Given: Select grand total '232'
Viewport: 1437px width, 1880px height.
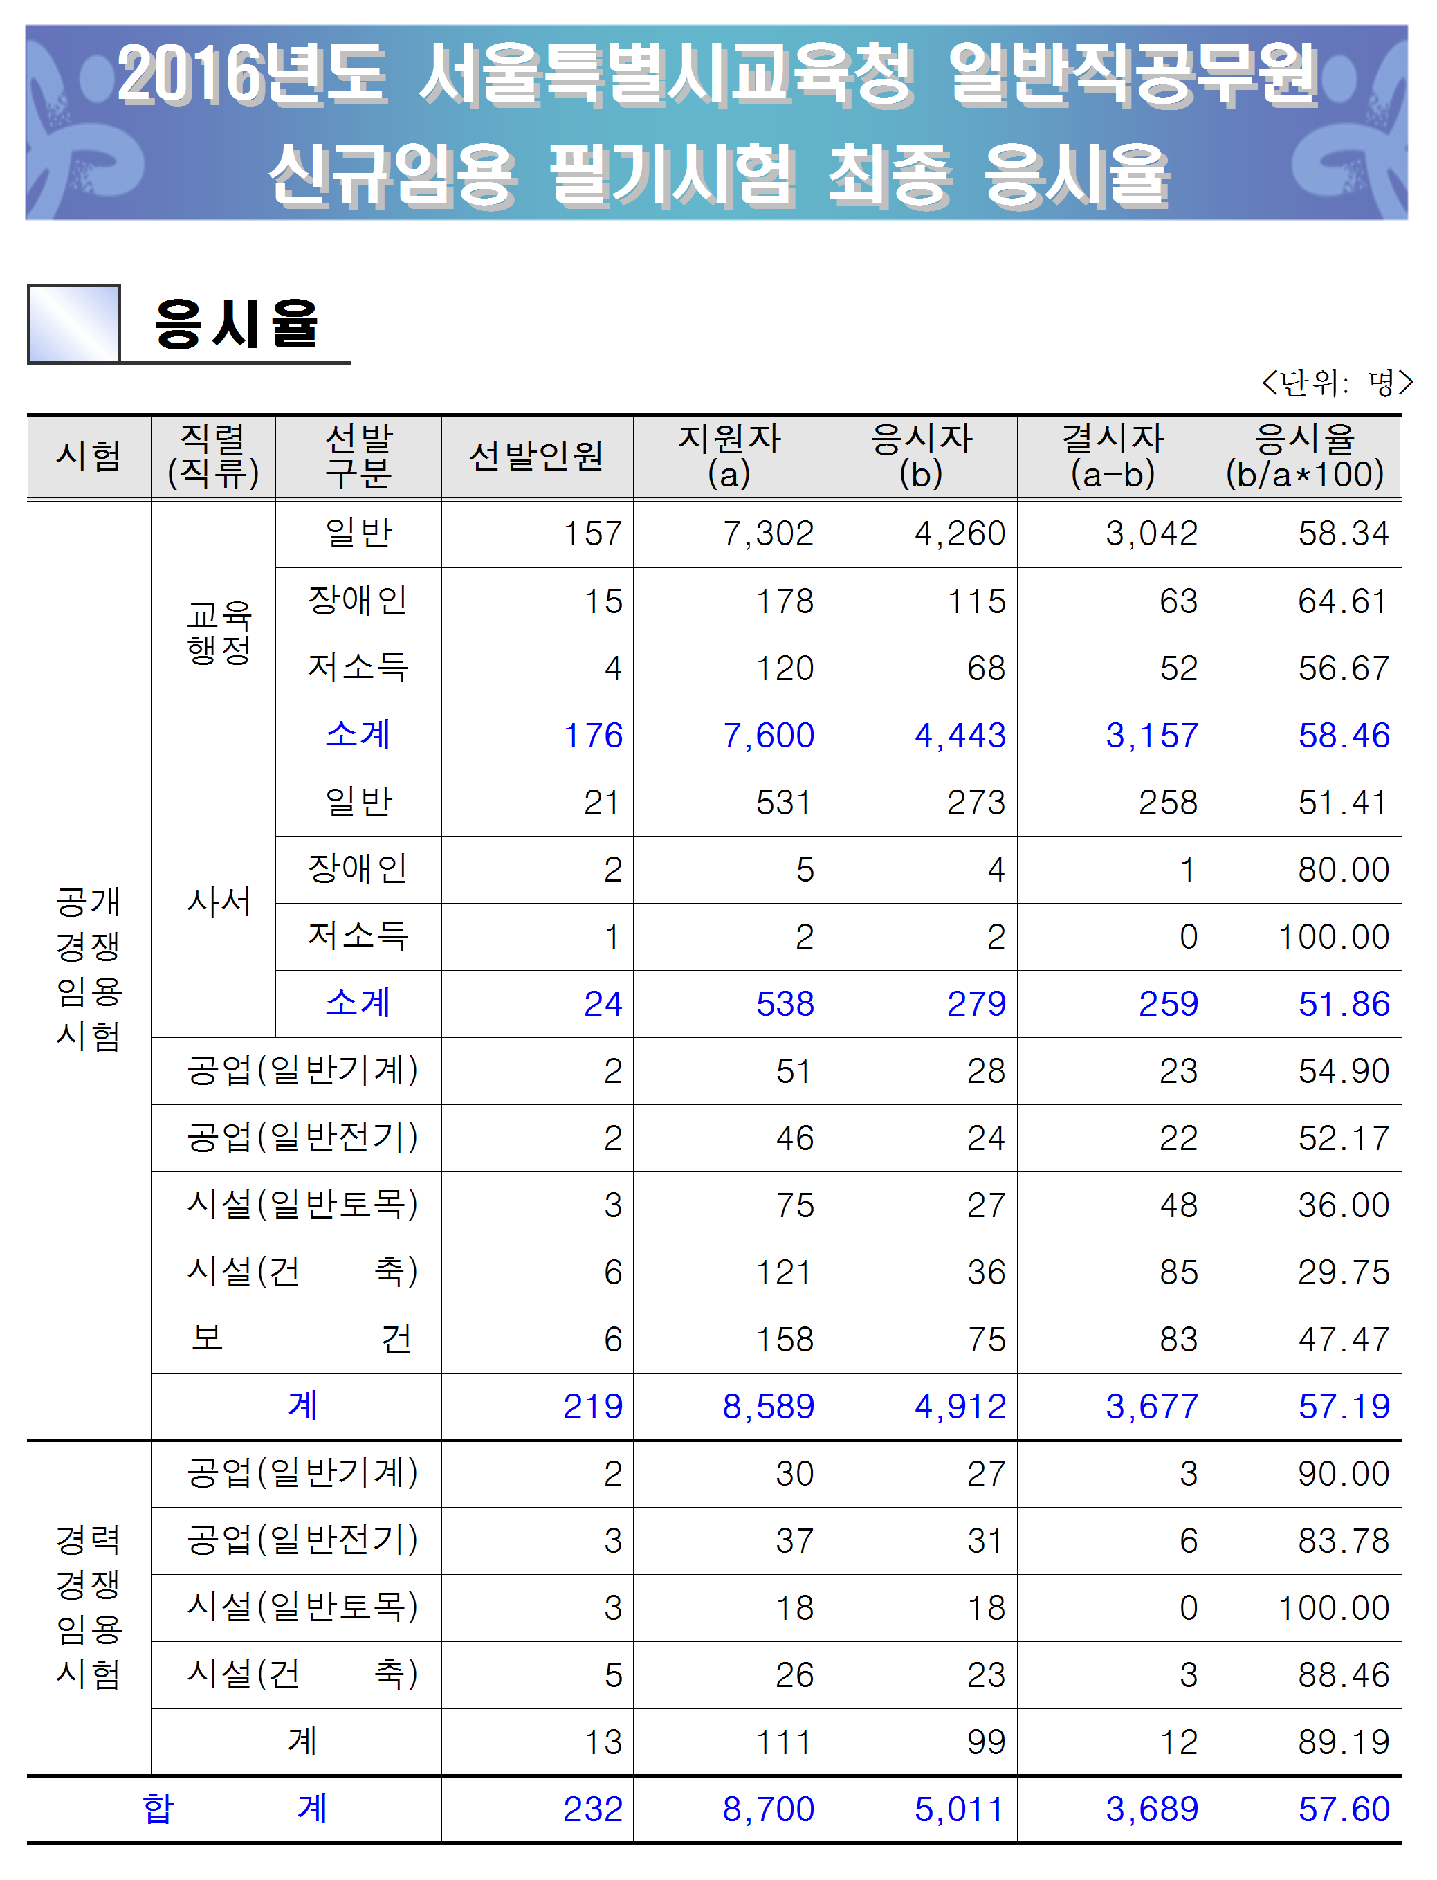Looking at the screenshot, I should [593, 1810].
